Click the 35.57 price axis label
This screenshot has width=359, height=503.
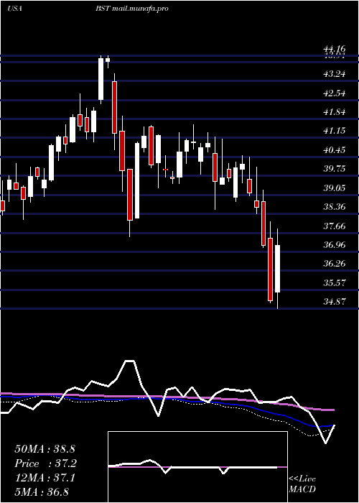[335, 283]
